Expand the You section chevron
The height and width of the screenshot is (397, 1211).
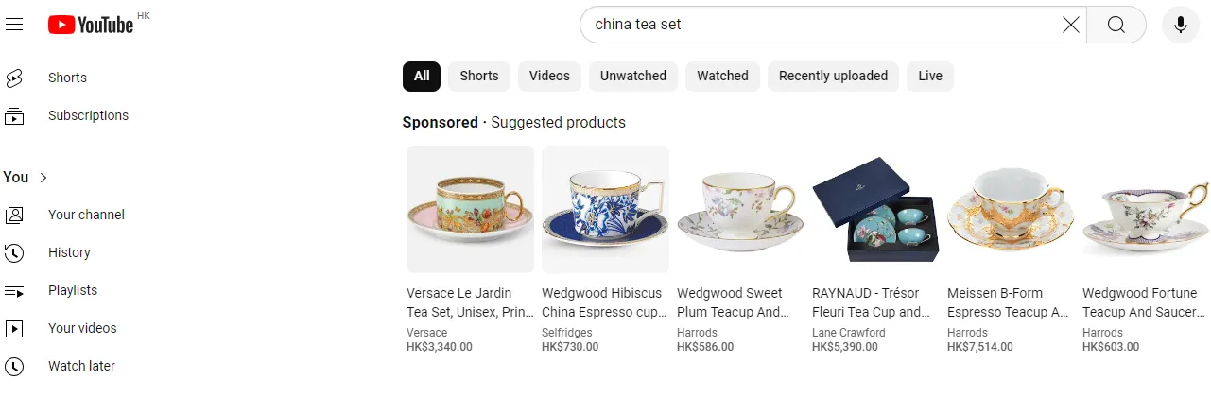[x=43, y=177]
